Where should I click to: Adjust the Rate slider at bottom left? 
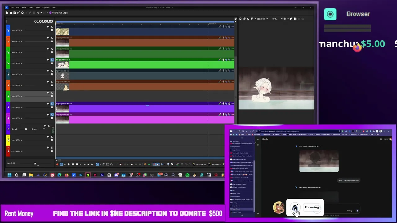pyautogui.click(x=35, y=164)
